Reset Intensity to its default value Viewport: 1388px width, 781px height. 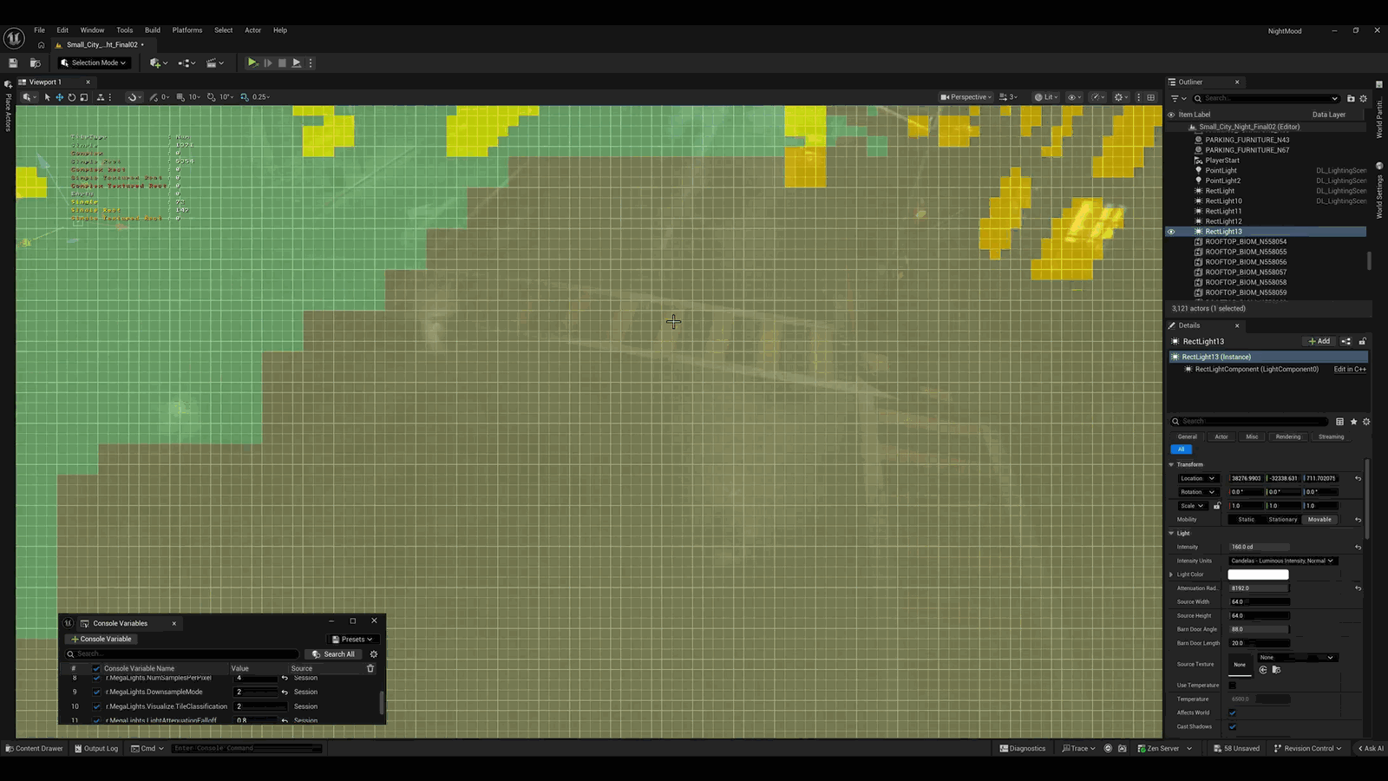tap(1359, 548)
